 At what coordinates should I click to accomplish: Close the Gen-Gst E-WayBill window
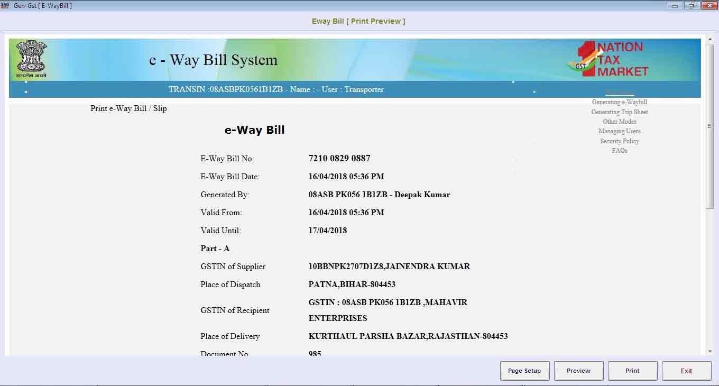coord(708,6)
